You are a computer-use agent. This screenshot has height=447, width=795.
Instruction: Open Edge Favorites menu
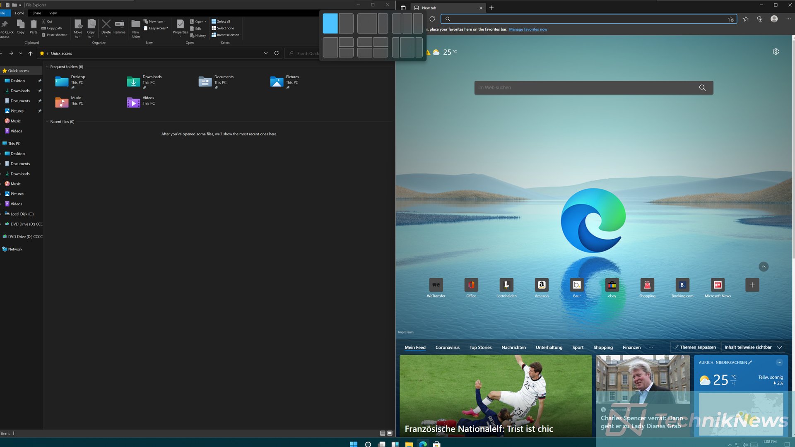pyautogui.click(x=746, y=19)
